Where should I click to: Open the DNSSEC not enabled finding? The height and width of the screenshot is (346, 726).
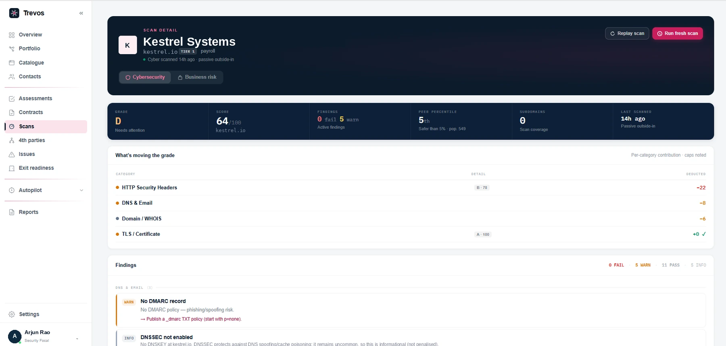411,338
